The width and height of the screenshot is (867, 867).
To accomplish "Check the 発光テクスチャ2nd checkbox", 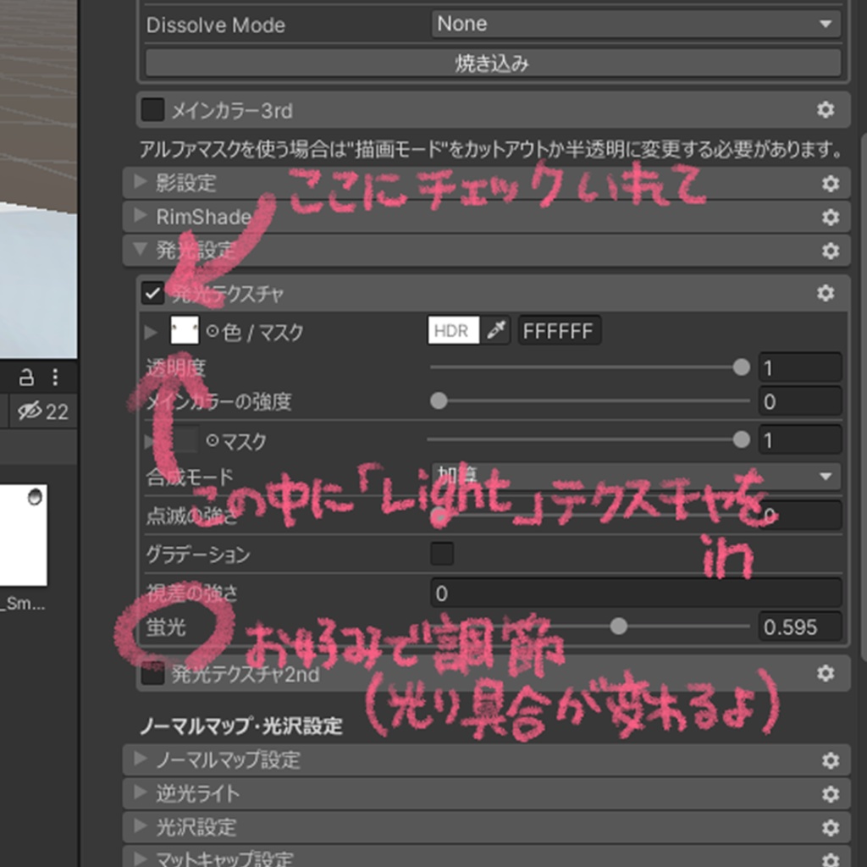I will (154, 672).
